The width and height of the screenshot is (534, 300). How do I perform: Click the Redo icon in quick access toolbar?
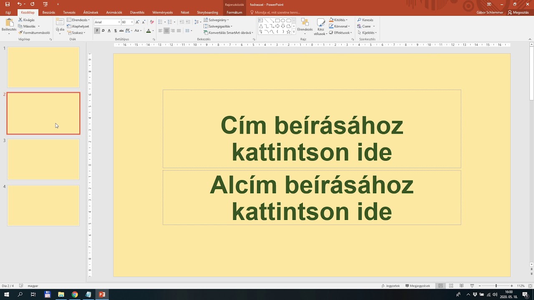[x=32, y=4]
